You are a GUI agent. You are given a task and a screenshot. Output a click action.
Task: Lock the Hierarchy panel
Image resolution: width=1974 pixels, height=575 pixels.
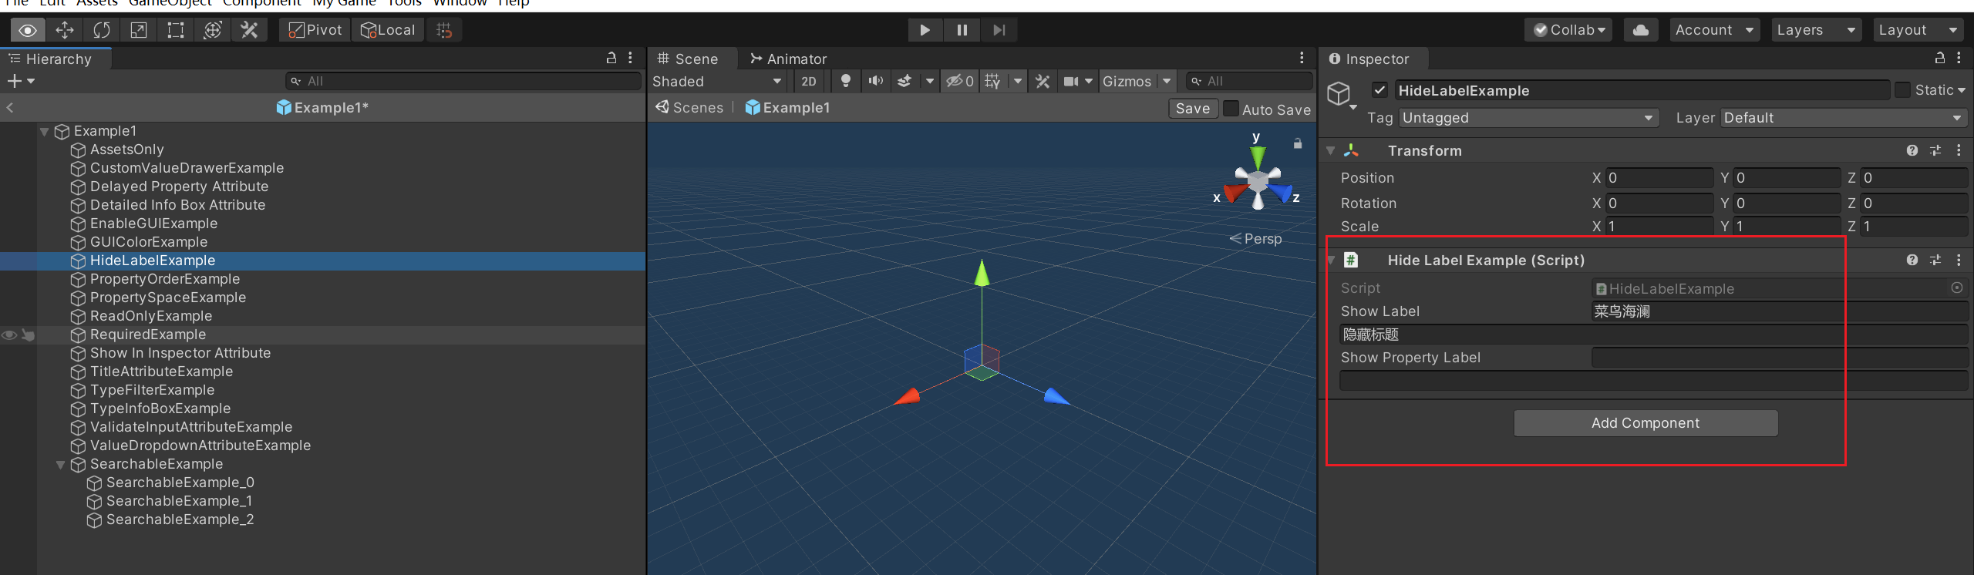[x=611, y=58]
